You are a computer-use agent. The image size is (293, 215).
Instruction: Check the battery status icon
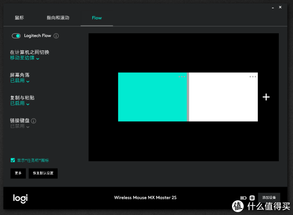243,198
